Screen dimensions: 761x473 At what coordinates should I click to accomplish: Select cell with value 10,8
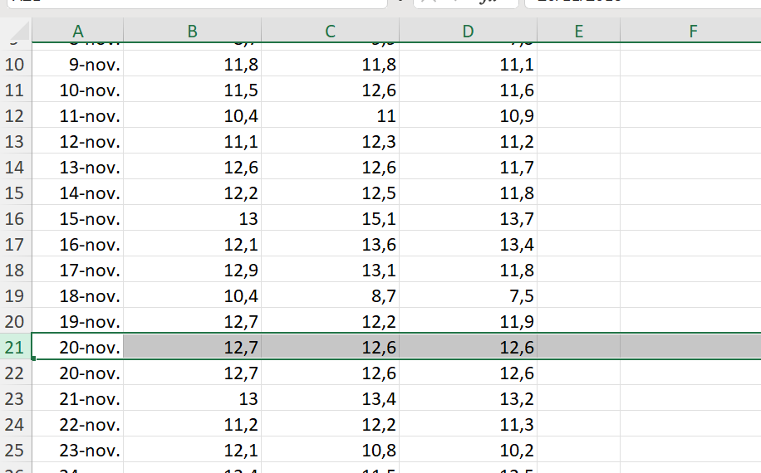click(x=330, y=451)
